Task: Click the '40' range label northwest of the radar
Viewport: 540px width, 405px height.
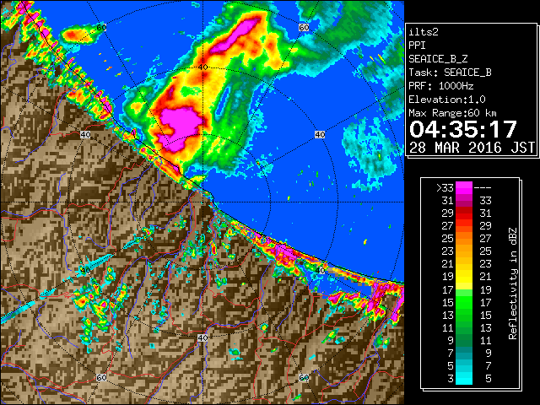Action: click(85, 134)
